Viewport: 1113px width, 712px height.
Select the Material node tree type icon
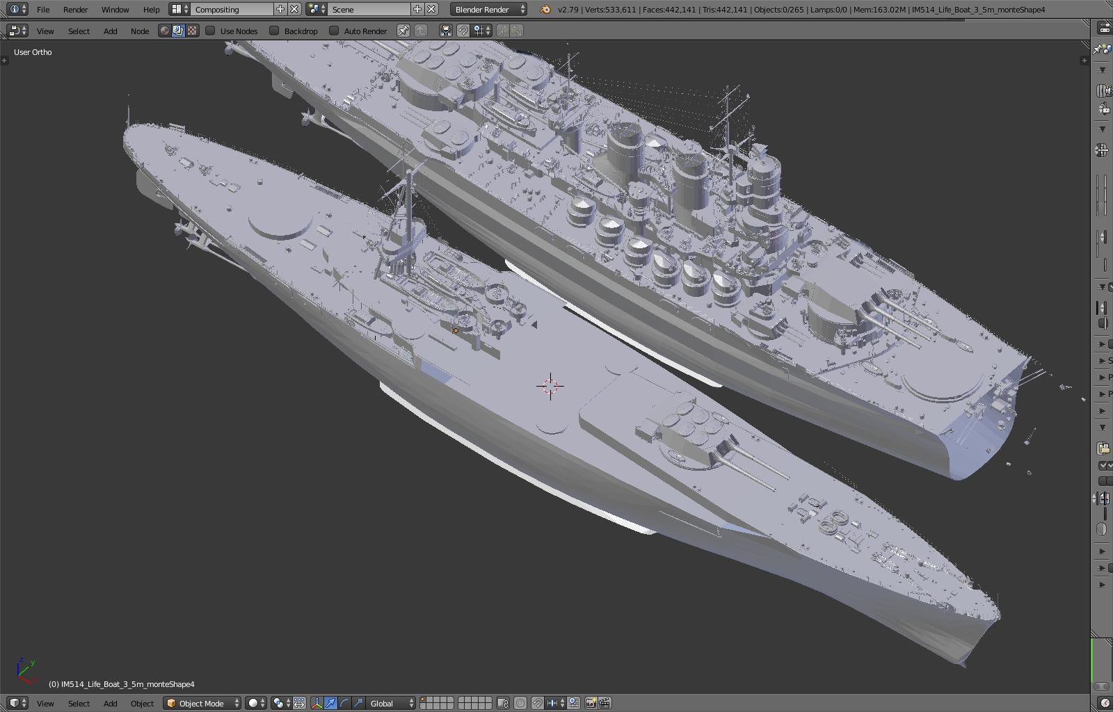pos(165,31)
